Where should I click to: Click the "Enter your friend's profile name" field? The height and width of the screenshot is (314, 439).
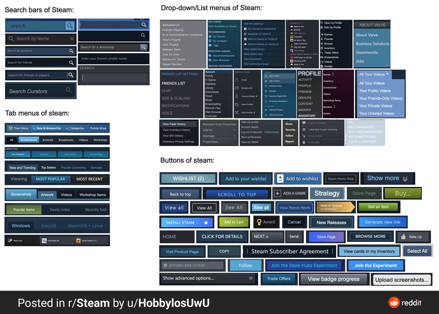point(114,59)
